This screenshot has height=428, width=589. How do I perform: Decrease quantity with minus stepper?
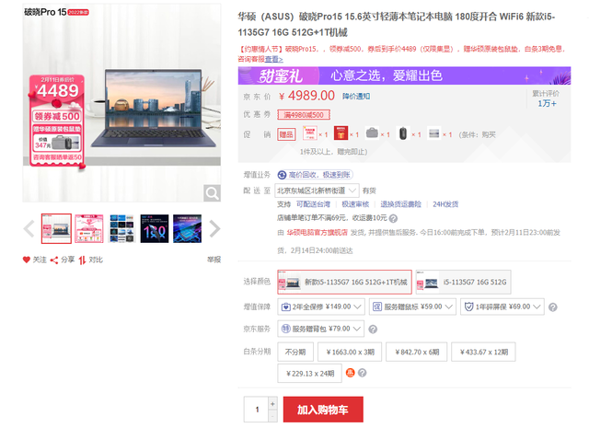[x=272, y=416]
